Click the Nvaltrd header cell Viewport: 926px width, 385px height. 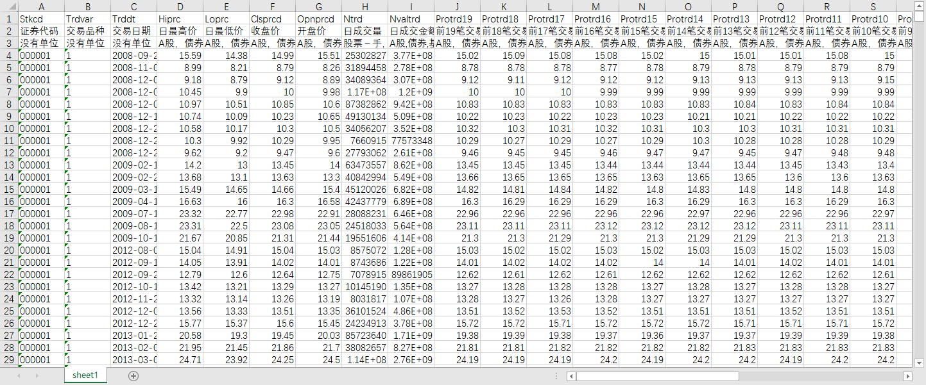411,19
